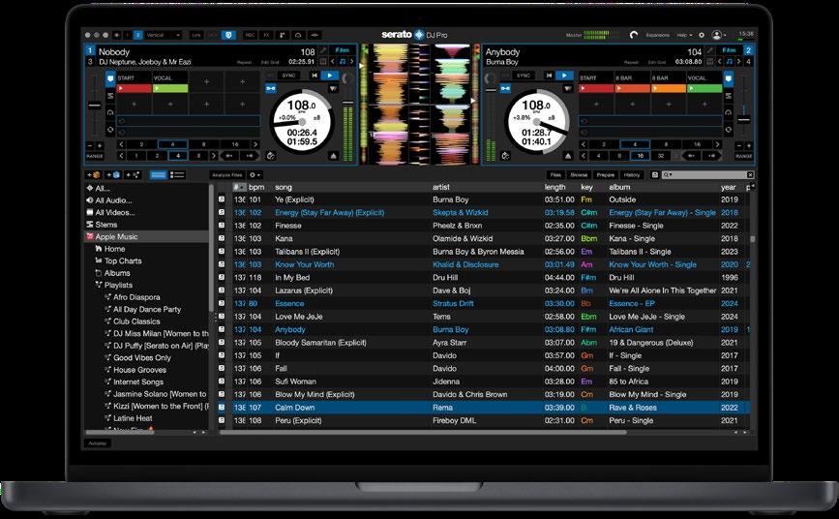Switch to album art list view

coord(177,174)
